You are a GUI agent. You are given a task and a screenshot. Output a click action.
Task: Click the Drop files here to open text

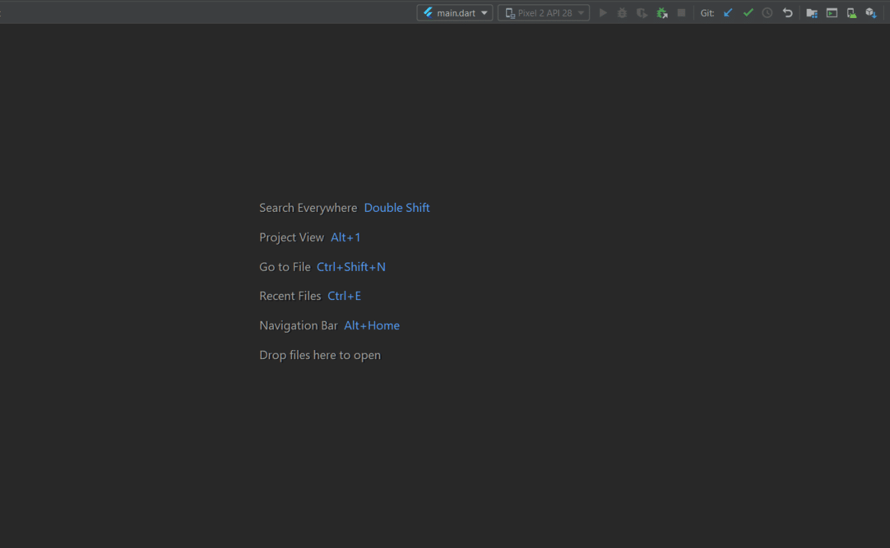coord(320,355)
